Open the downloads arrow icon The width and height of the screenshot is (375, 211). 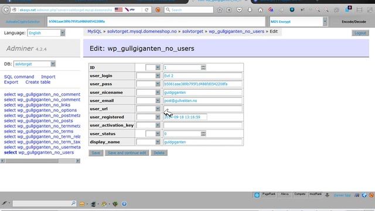250,10
